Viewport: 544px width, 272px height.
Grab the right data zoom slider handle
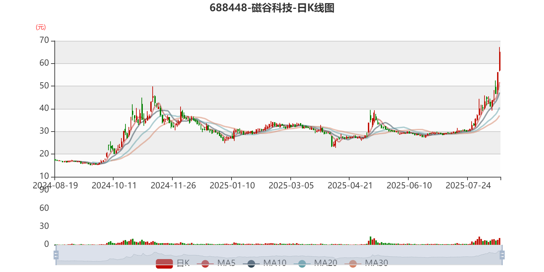(502, 255)
